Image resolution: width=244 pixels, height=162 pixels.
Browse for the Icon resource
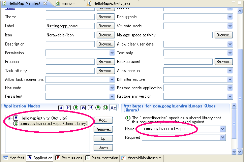106,35
